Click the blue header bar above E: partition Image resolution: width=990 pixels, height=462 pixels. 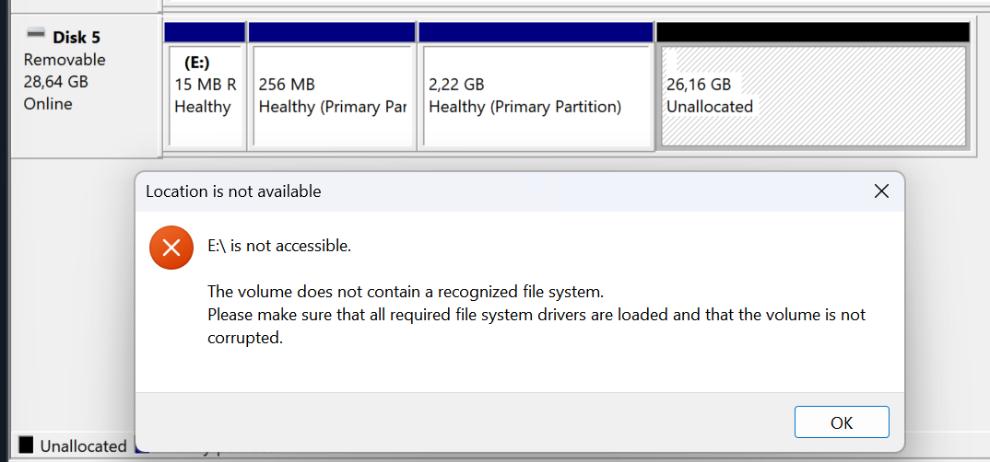pyautogui.click(x=205, y=32)
